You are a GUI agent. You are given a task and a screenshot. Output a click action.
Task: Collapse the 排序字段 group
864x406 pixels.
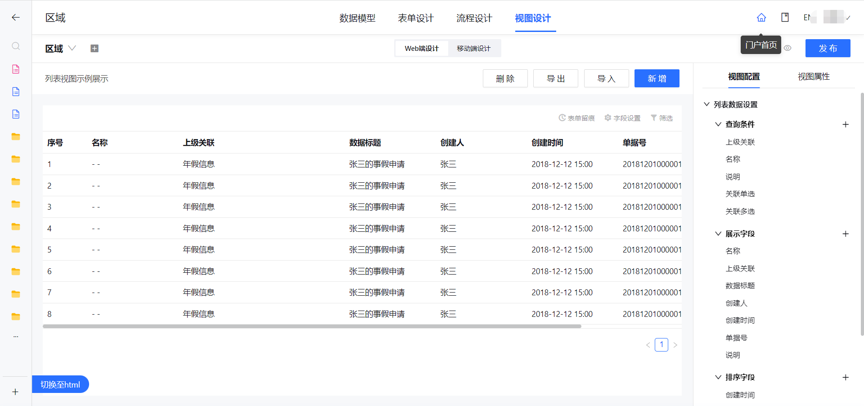718,377
